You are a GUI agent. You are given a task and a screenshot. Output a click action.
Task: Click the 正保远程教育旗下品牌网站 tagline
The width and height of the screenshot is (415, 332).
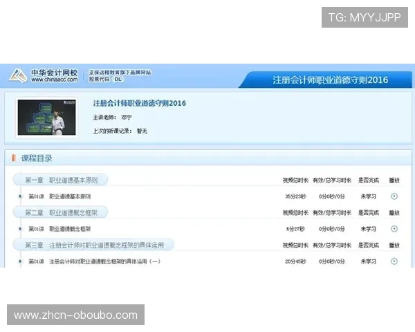point(120,72)
